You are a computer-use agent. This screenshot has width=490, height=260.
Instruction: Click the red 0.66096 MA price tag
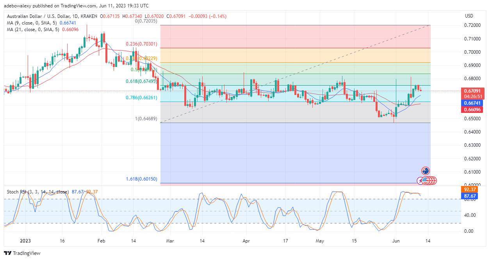(x=471, y=110)
